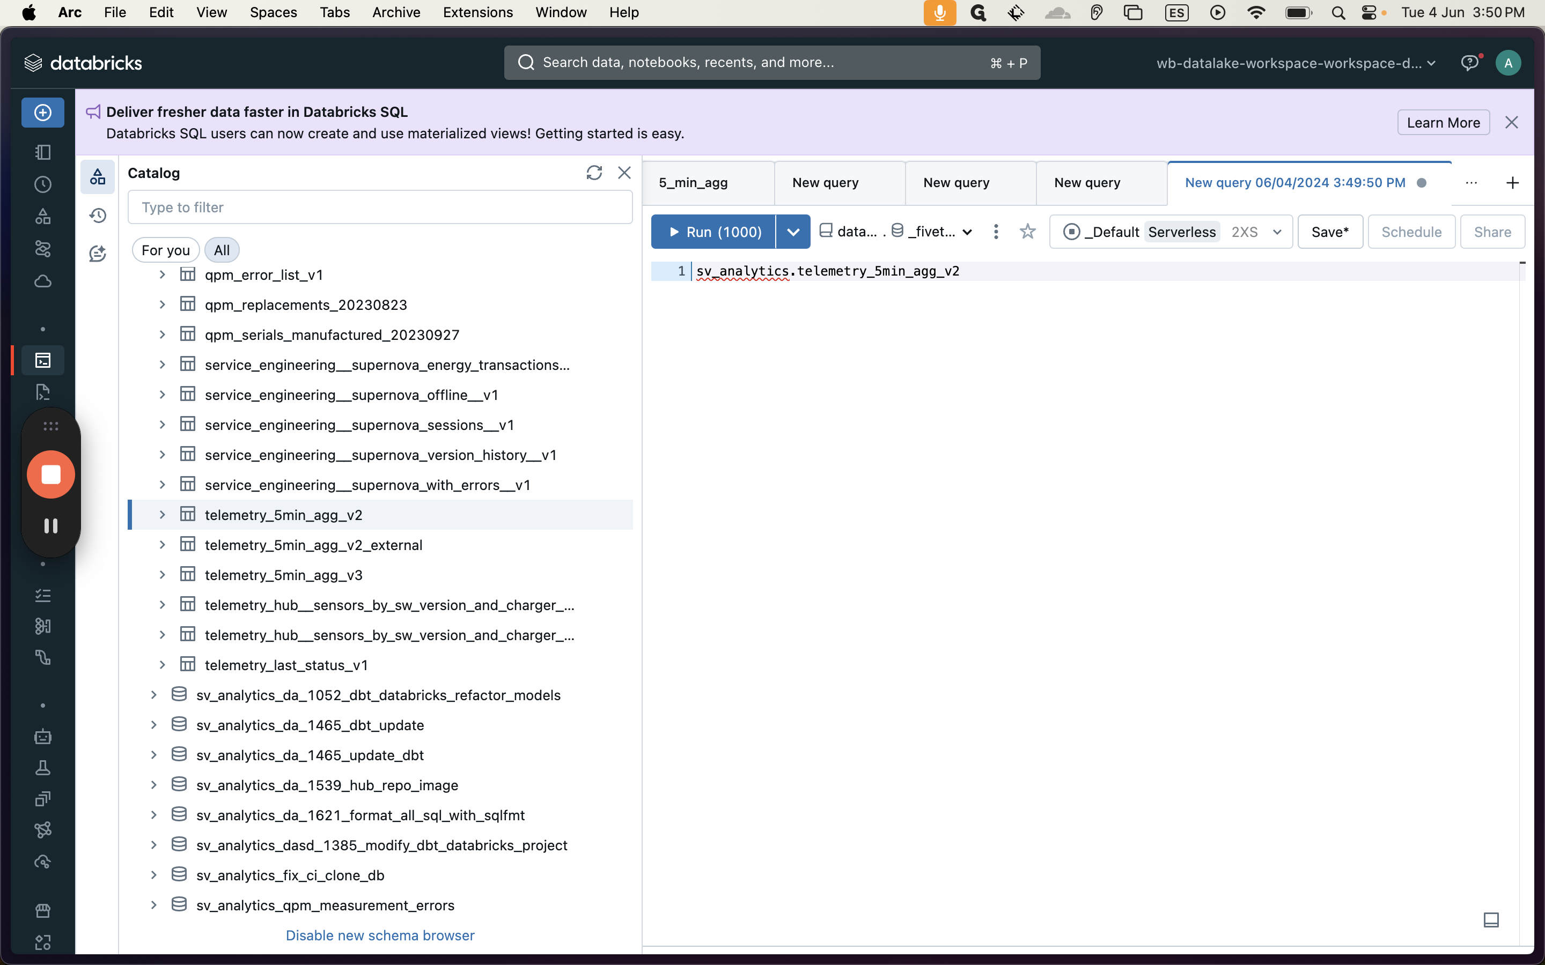Image resolution: width=1545 pixels, height=965 pixels.
Task: Expand telemetry_5min_agg_v3 table
Action: [162, 575]
